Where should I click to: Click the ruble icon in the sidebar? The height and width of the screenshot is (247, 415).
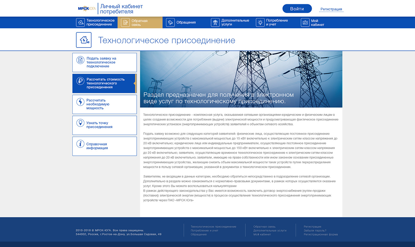pyautogui.click(x=80, y=81)
